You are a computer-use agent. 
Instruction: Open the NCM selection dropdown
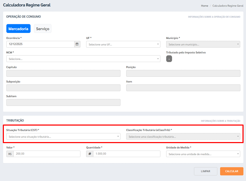[x=83, y=59]
